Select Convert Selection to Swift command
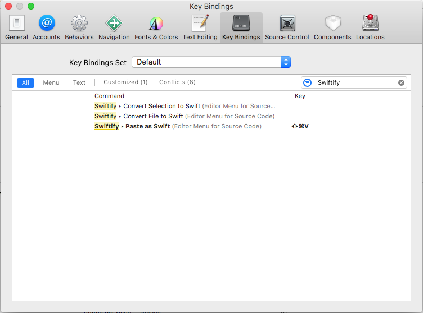 (185, 106)
